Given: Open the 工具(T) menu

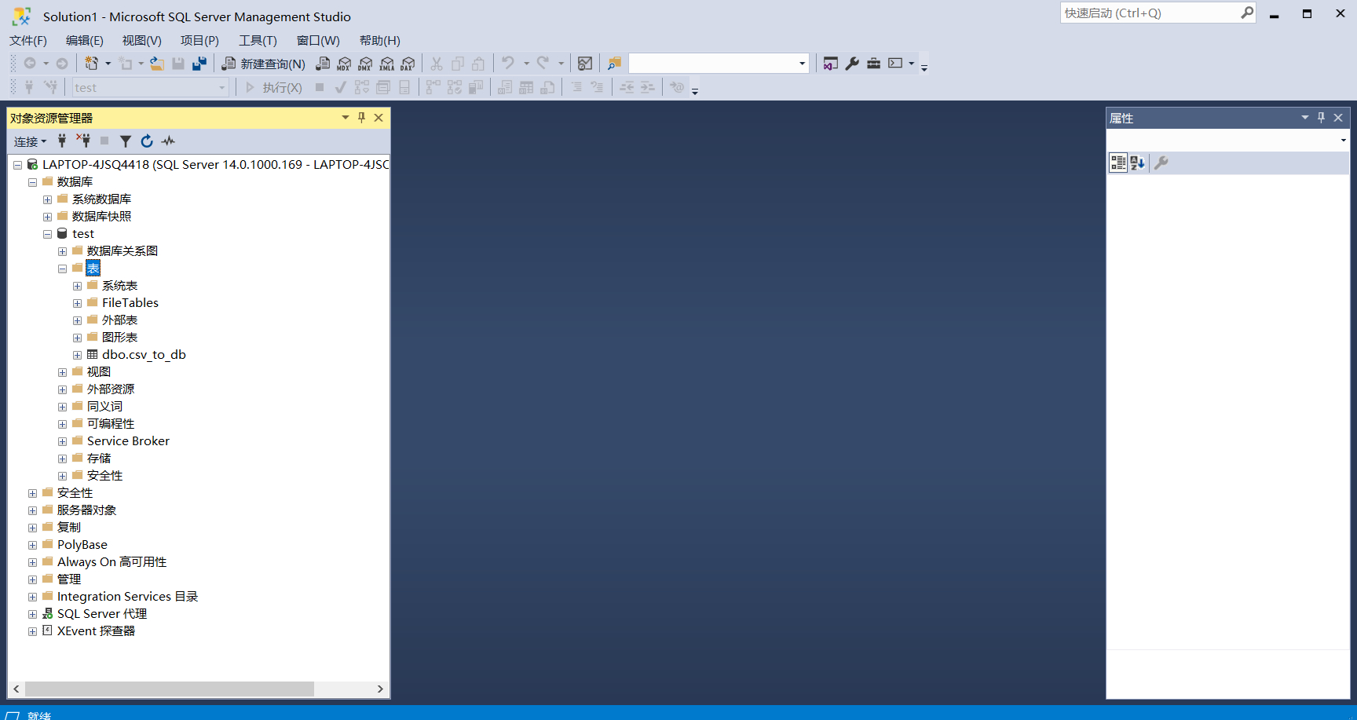Looking at the screenshot, I should (258, 41).
